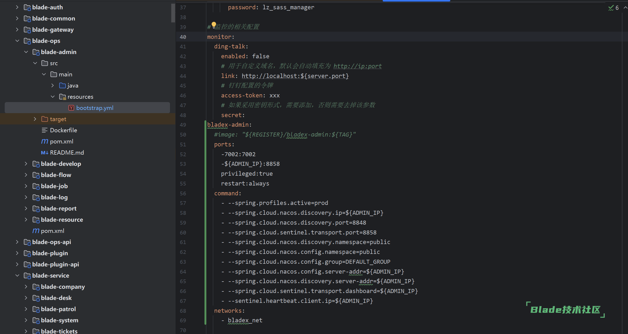The height and width of the screenshot is (334, 628).
Task: Click the blade-gateway module folder icon
Action: (x=27, y=30)
